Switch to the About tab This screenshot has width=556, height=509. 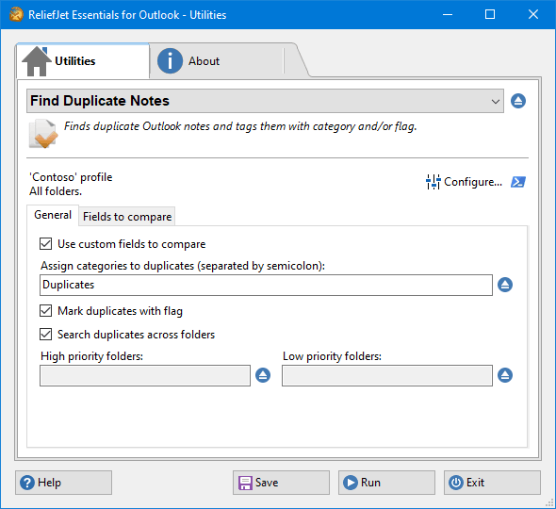tap(217, 61)
